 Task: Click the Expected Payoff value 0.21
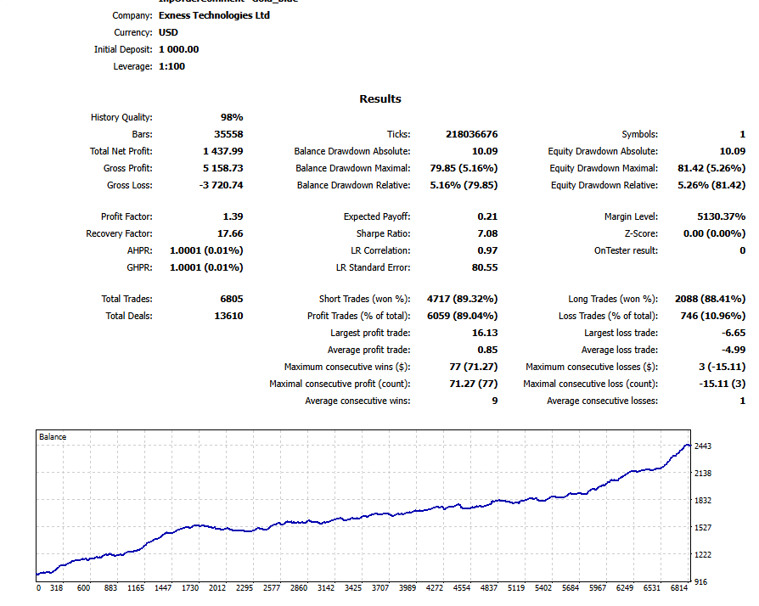(487, 216)
